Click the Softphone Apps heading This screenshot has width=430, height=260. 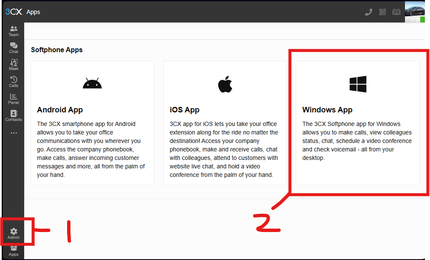point(57,50)
